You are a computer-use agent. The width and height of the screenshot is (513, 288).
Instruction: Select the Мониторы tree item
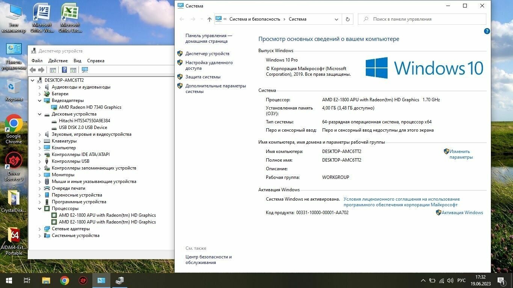click(63, 175)
